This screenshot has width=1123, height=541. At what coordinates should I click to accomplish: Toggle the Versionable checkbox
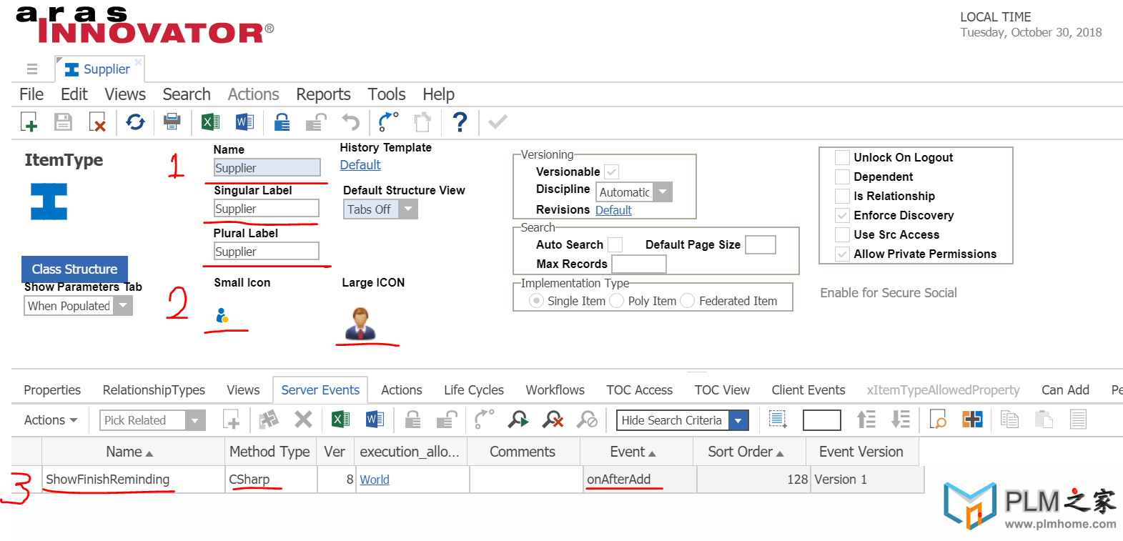coord(611,172)
